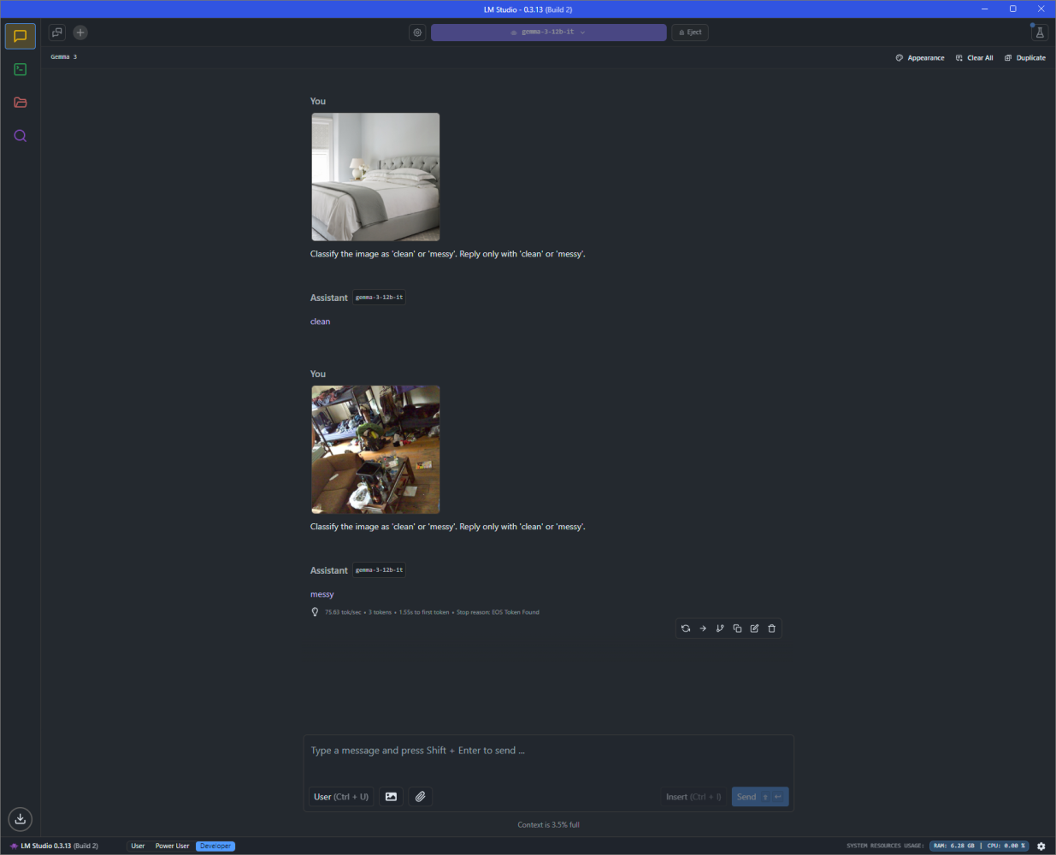This screenshot has width=1056, height=855.
Task: Switch to Power User mode
Action: pos(172,846)
